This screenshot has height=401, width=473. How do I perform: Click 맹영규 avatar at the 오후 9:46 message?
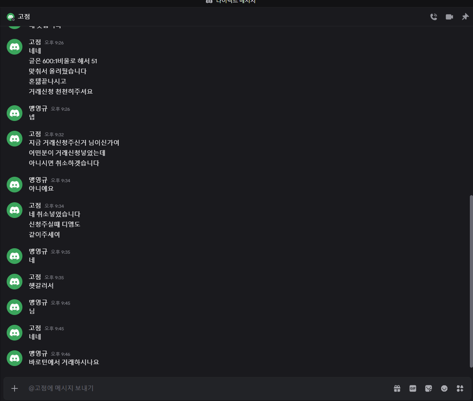[15, 358]
